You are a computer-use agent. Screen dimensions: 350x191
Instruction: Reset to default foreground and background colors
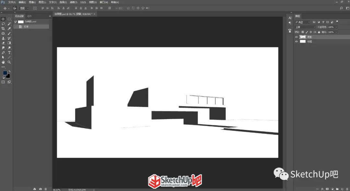point(3,78)
